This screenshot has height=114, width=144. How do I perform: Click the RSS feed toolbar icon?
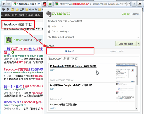(x=134, y=4)
